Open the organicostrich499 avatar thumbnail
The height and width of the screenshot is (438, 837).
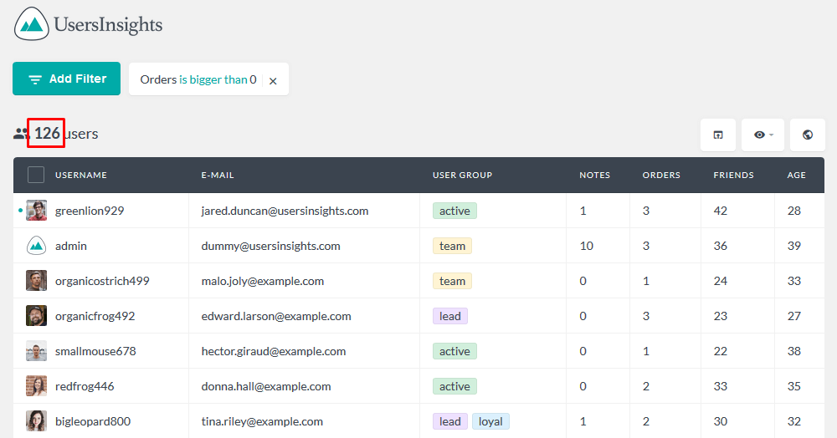pyautogui.click(x=36, y=281)
